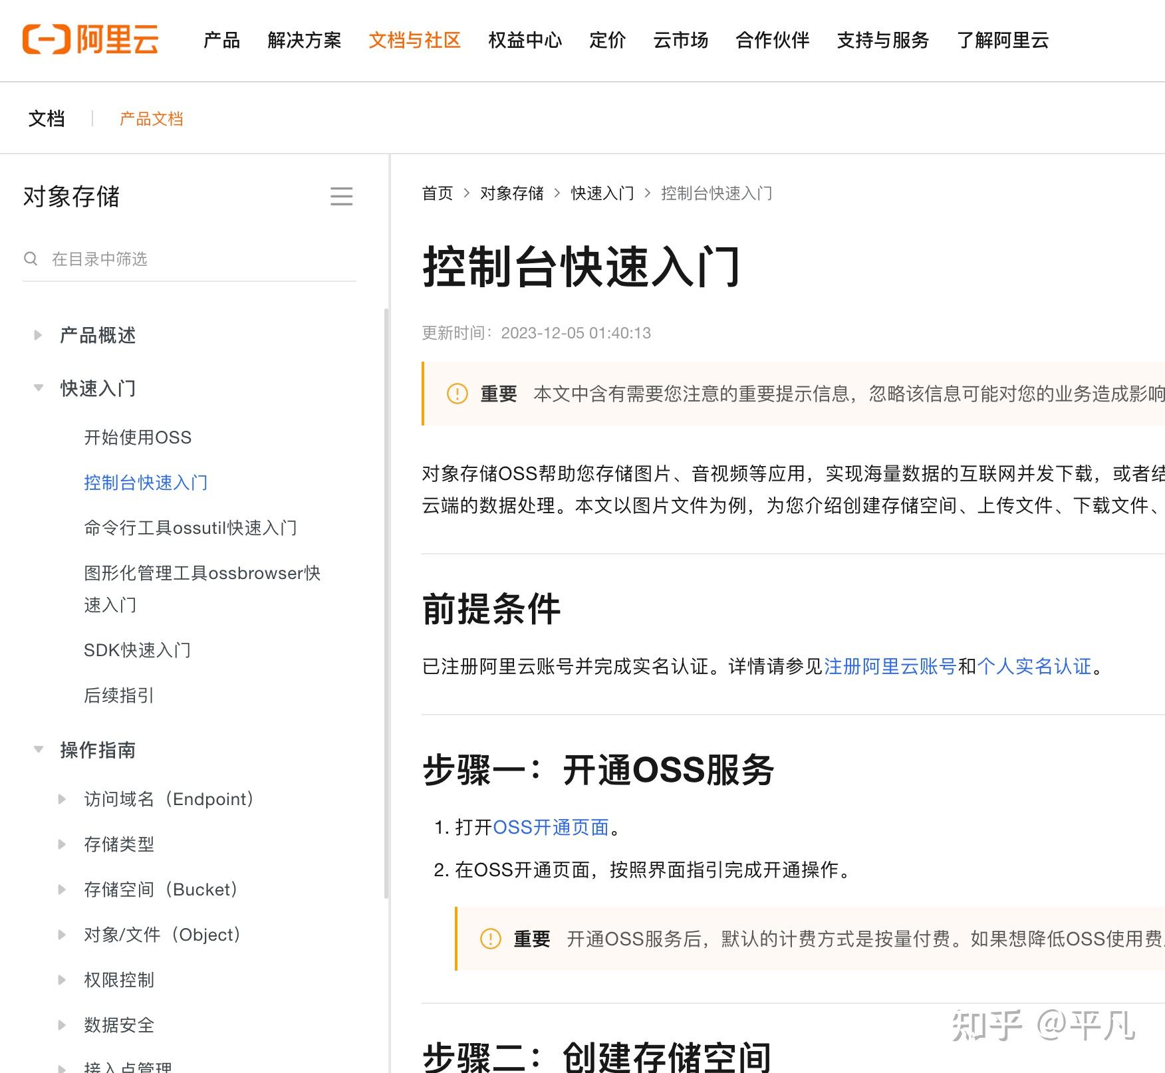Click the search magnifier icon in sidebar
The image size is (1165, 1073).
[x=31, y=259]
